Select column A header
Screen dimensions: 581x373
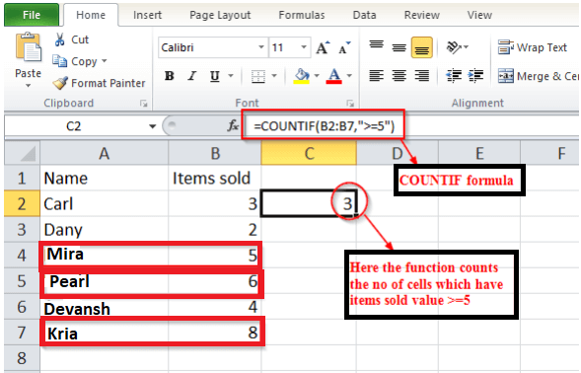pos(105,153)
